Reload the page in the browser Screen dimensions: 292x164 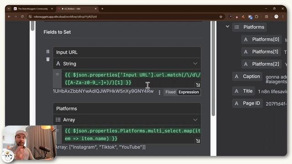(x=22, y=16)
